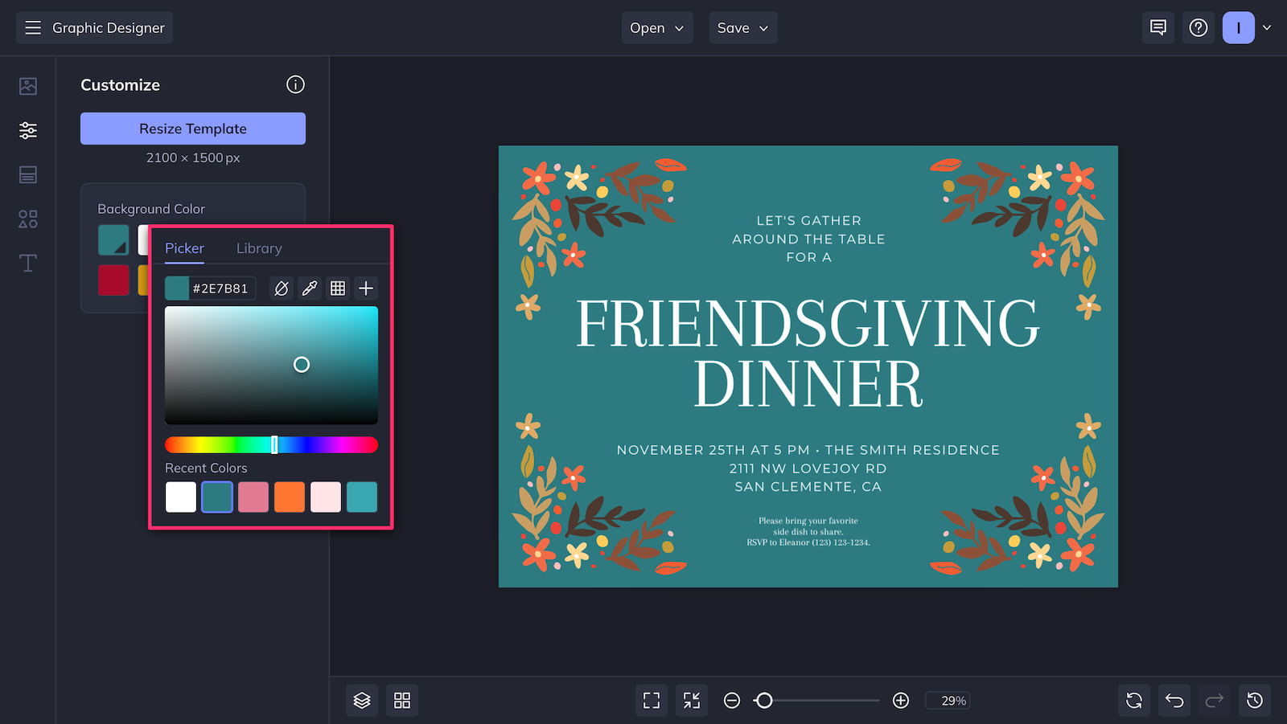
Task: Activate the eyedropper color sampling tool
Action: pyautogui.click(x=310, y=288)
